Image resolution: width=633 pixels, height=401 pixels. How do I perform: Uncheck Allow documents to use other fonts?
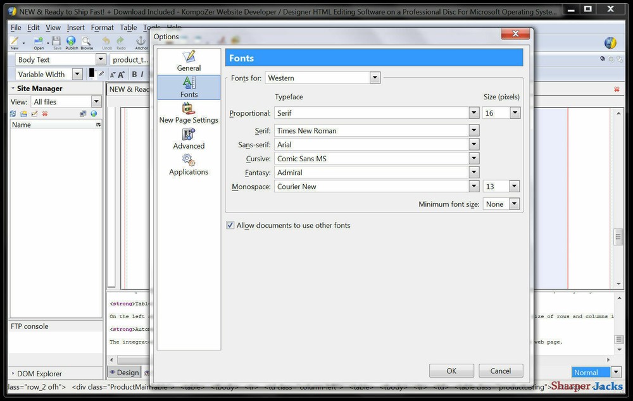pos(230,225)
